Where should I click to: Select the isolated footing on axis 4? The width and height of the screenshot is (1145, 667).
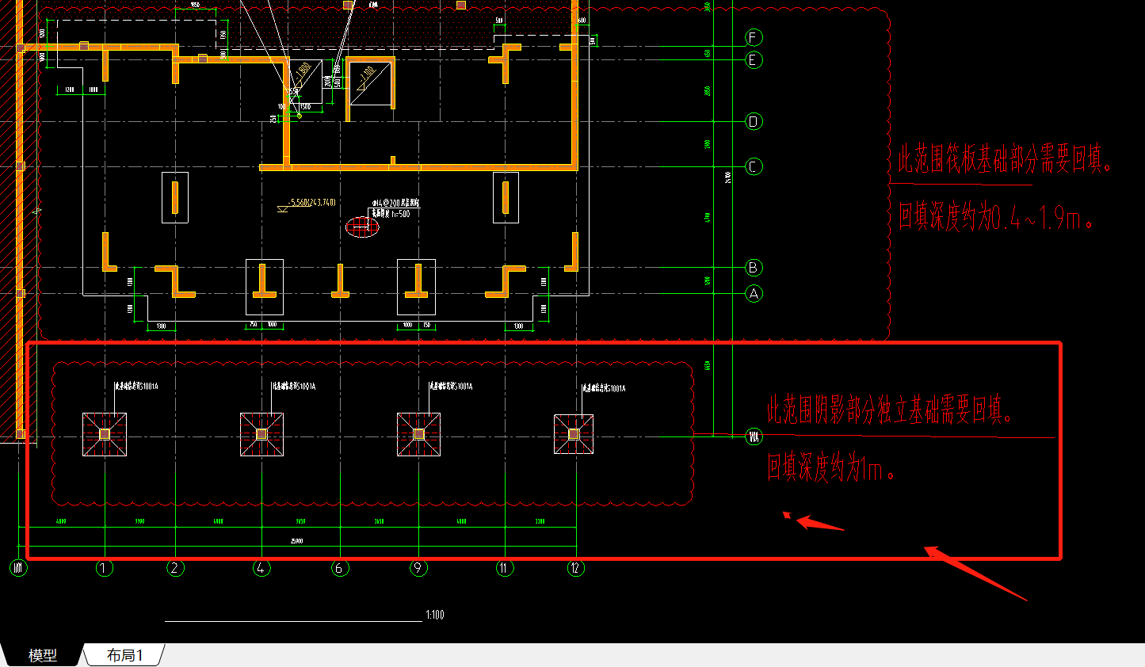coord(261,434)
